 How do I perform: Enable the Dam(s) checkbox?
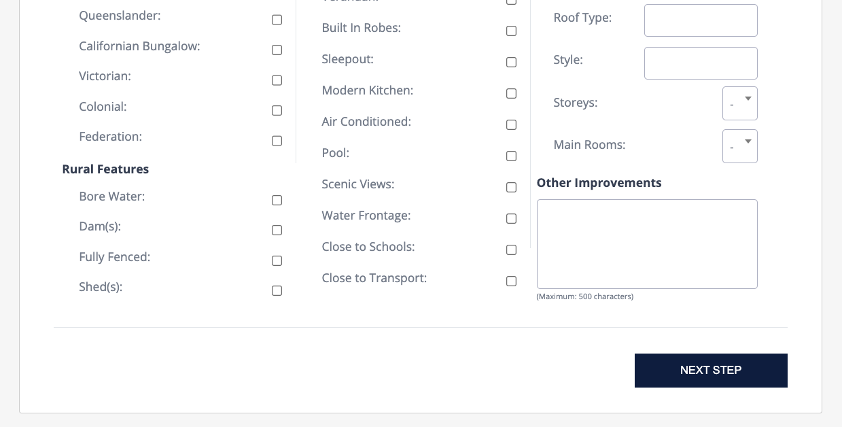click(277, 230)
